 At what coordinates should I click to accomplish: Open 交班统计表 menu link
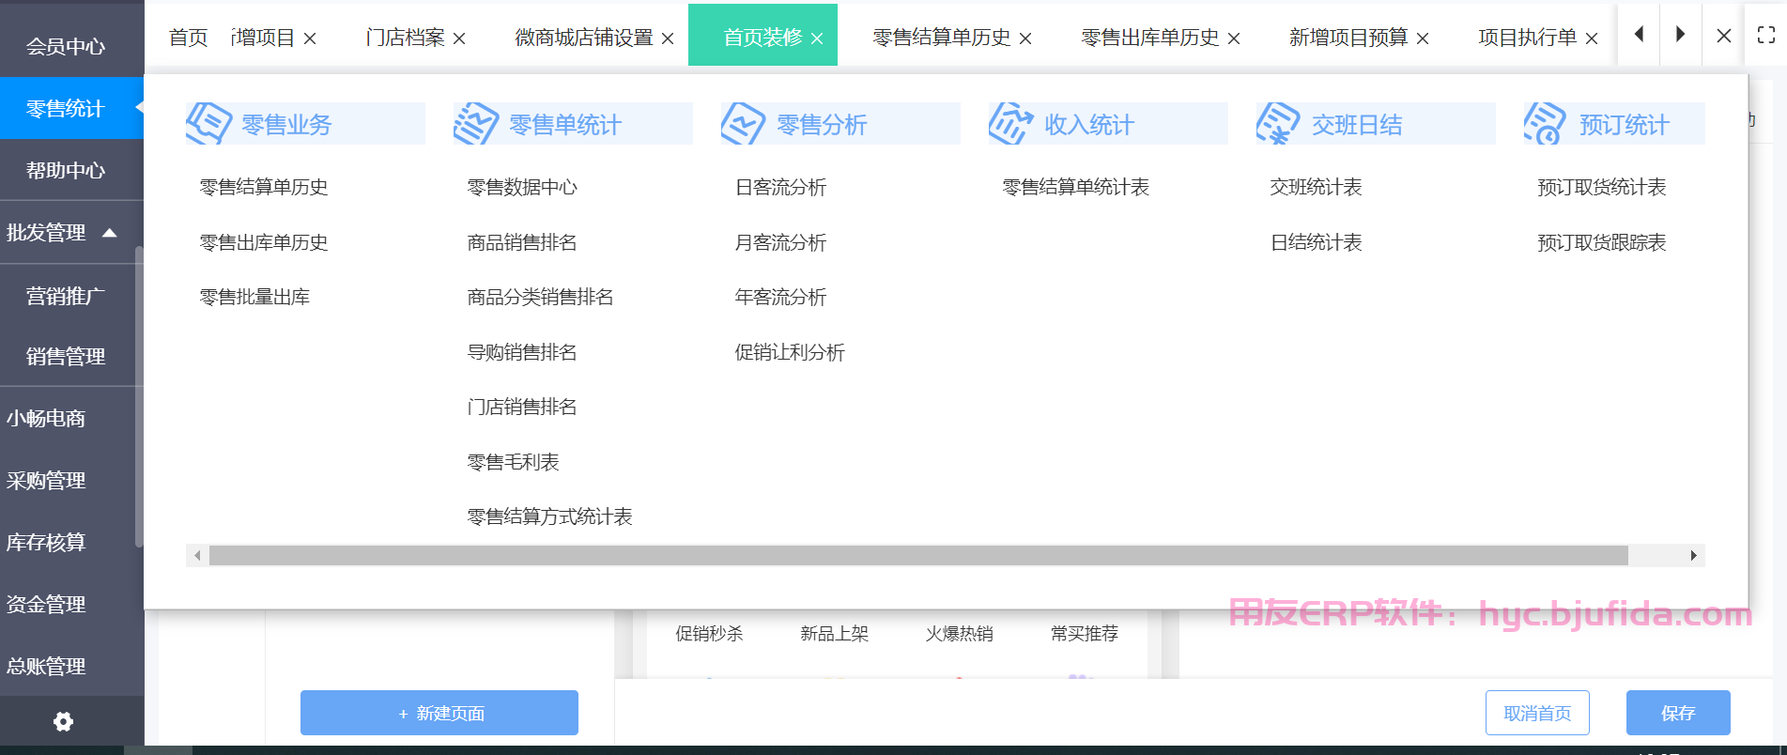pos(1316,187)
